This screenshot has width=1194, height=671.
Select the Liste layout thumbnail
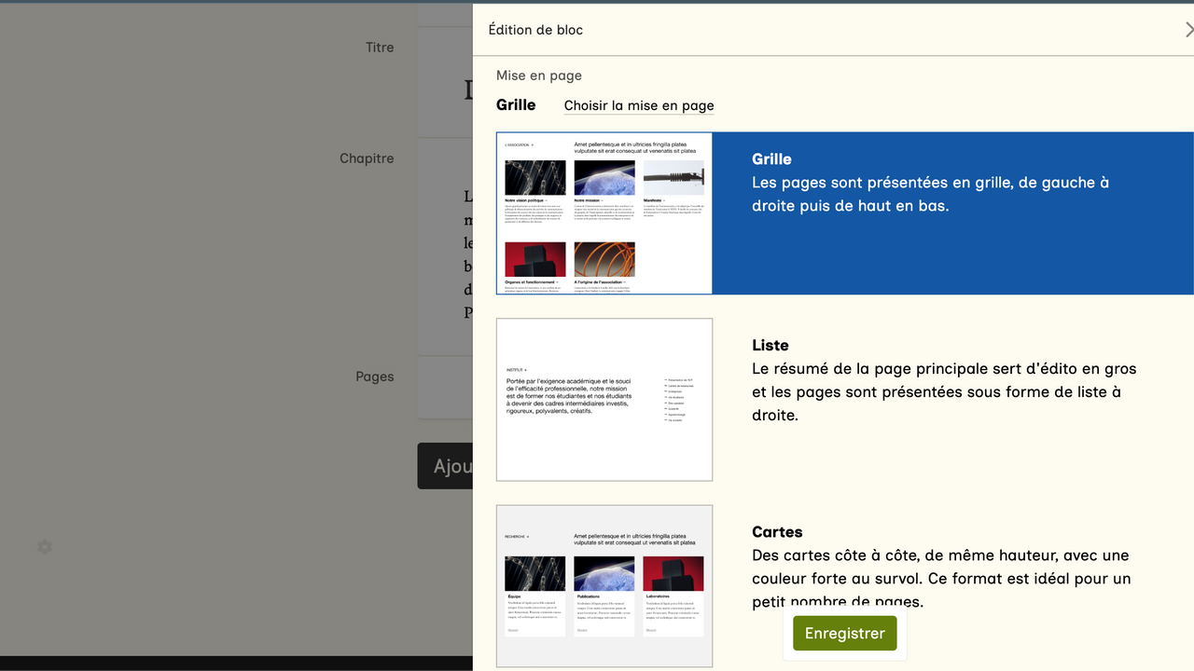click(x=604, y=400)
